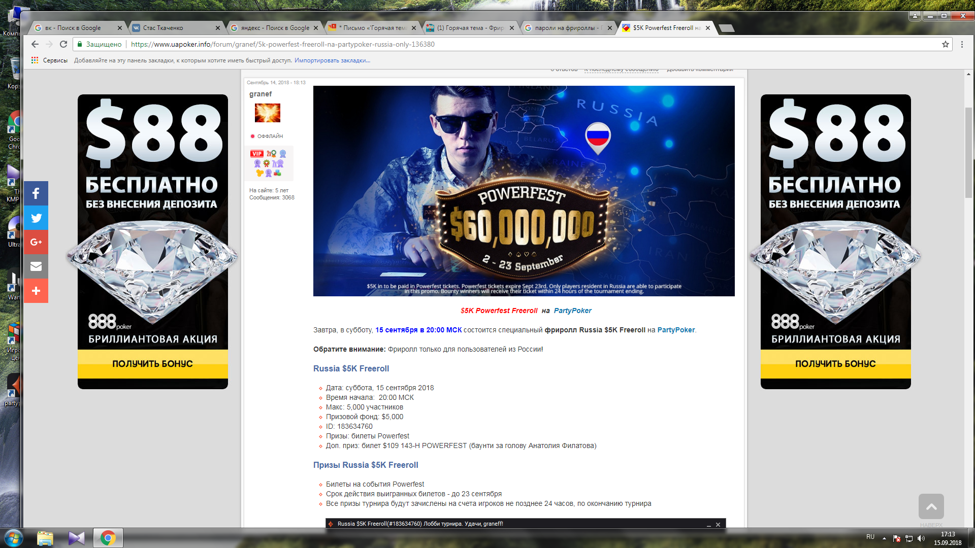Click the browser back arrow
The image size is (975, 548).
[35, 44]
